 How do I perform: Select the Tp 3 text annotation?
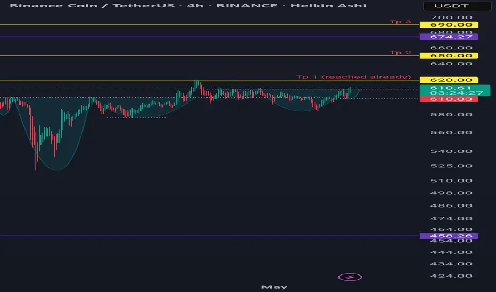coord(400,22)
